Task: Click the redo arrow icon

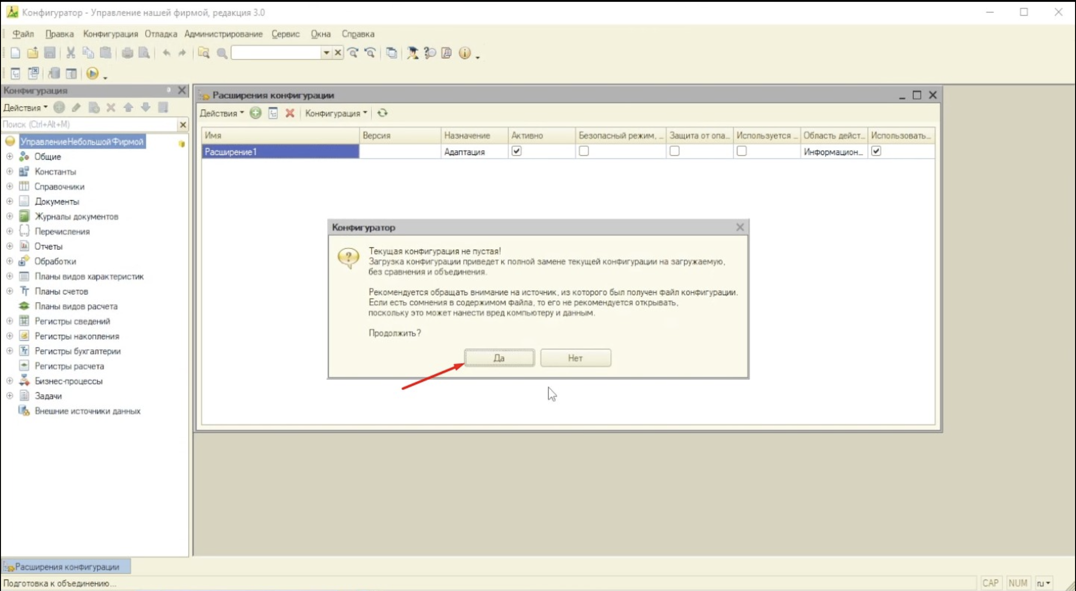Action: click(x=182, y=53)
